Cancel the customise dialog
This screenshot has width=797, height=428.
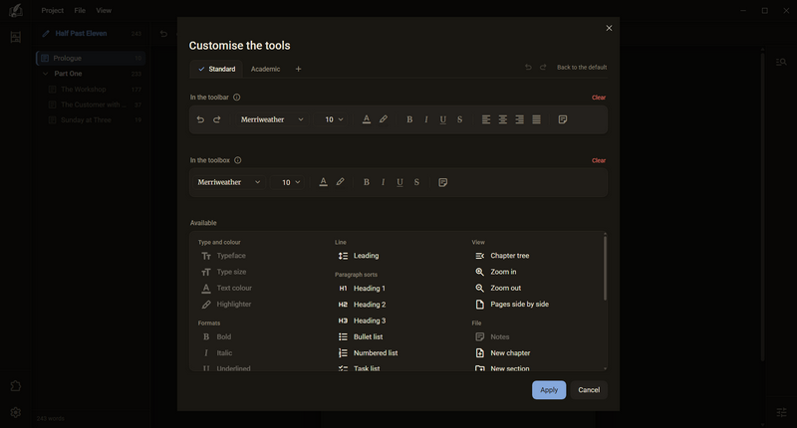tap(589, 390)
